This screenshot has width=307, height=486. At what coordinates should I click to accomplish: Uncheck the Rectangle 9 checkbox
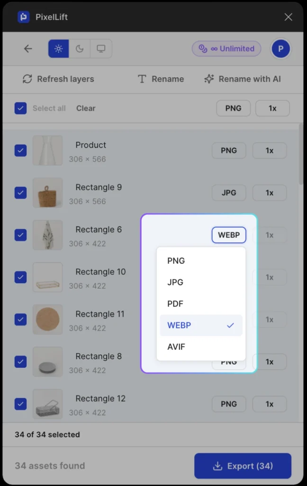tap(20, 193)
